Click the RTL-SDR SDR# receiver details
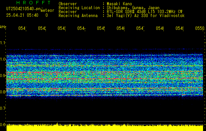Screen dimensions: 206x131 point(144,12)
